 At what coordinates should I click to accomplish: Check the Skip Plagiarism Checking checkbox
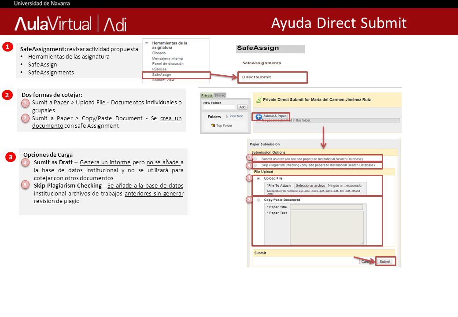click(255, 165)
